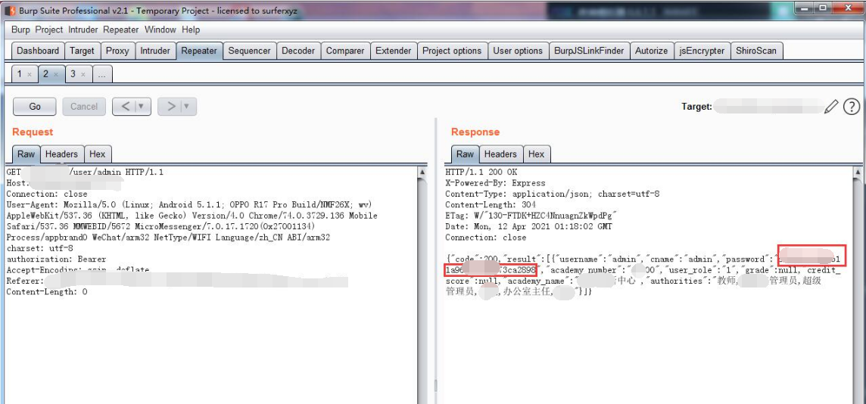Screen dimensions: 866x404
Task: Open the jsEncrypter tab
Action: (702, 51)
